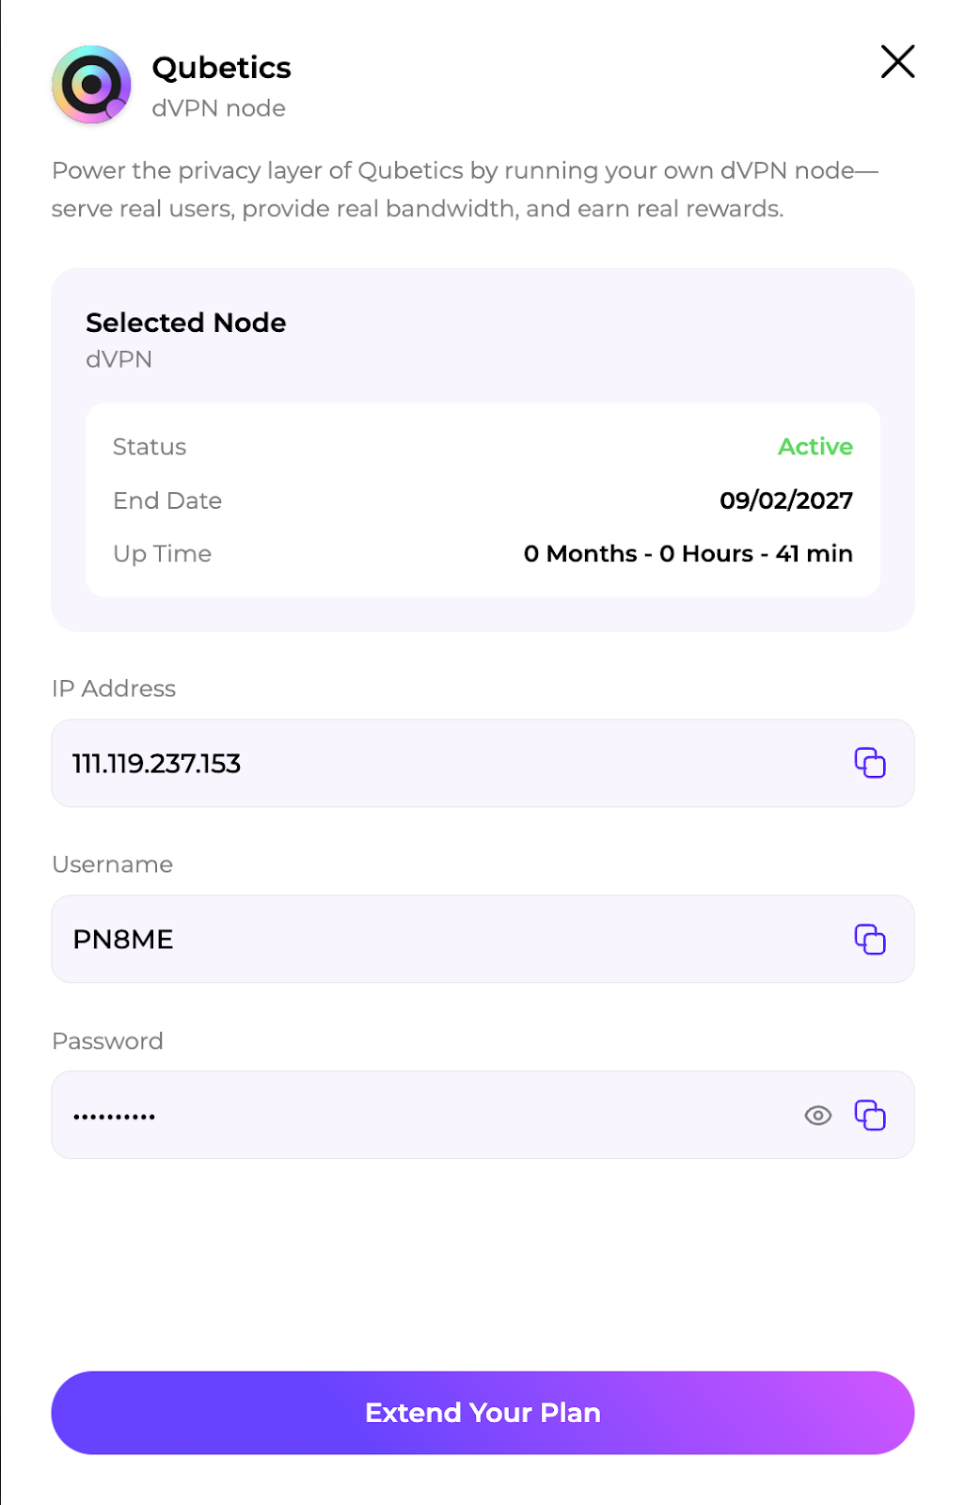Click the Selected Node heading
This screenshot has width=965, height=1505.
[185, 323]
